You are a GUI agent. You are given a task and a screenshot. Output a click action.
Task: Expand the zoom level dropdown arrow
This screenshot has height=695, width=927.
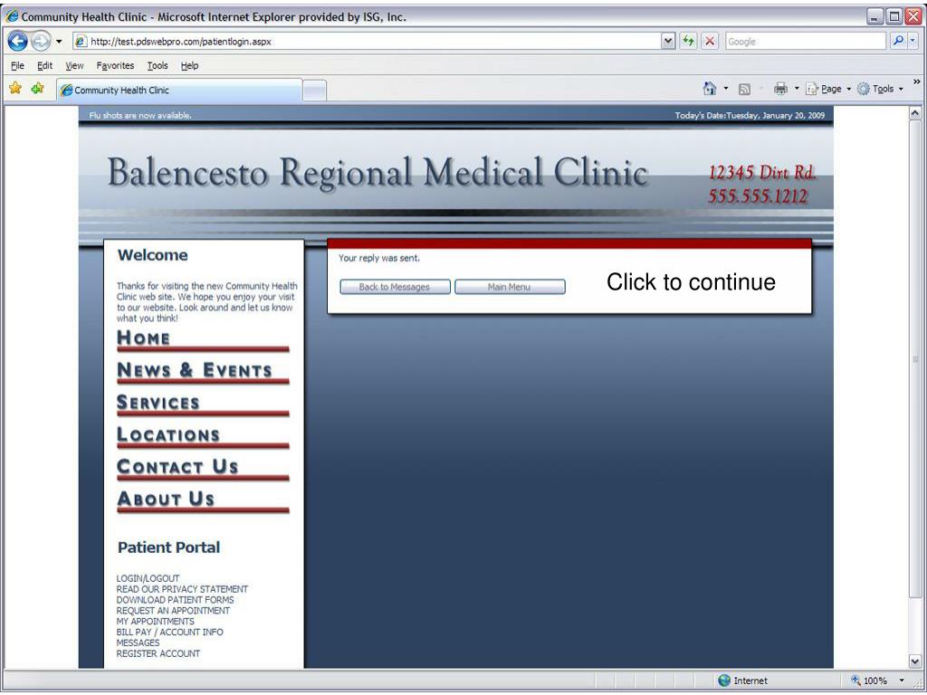pyautogui.click(x=902, y=681)
